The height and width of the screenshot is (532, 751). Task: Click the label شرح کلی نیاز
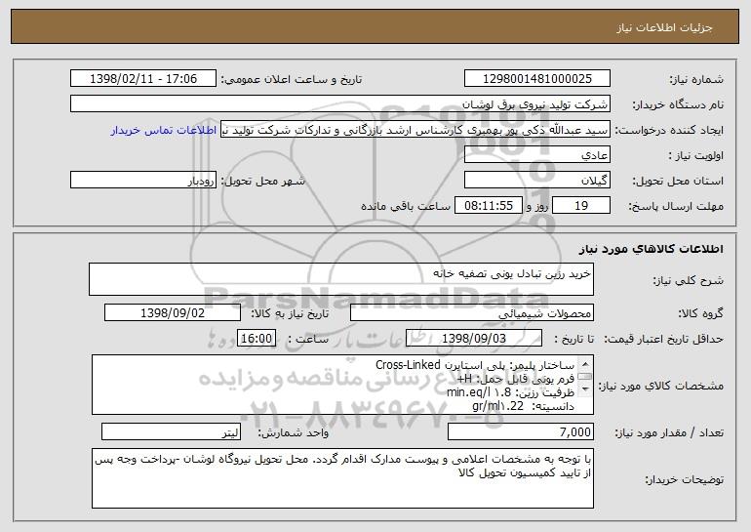(689, 280)
